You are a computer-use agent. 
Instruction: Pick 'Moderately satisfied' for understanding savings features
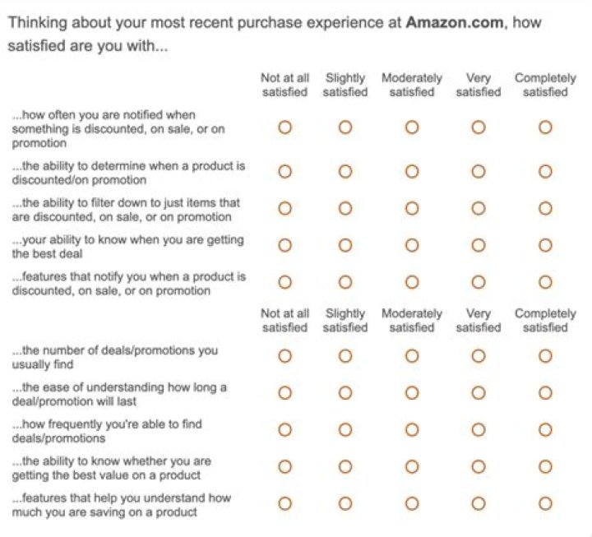point(411,503)
